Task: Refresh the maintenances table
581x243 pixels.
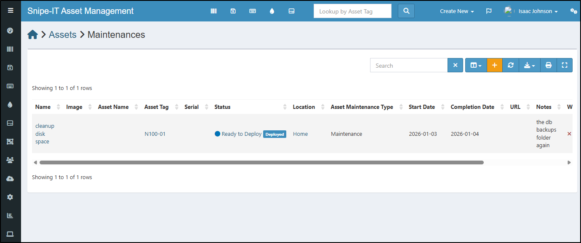Action: click(x=511, y=66)
